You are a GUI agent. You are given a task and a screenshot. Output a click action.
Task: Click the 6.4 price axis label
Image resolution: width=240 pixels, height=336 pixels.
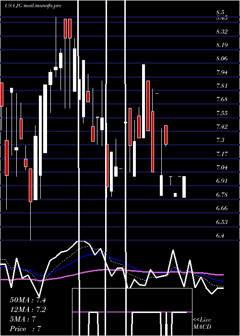(x=220, y=235)
